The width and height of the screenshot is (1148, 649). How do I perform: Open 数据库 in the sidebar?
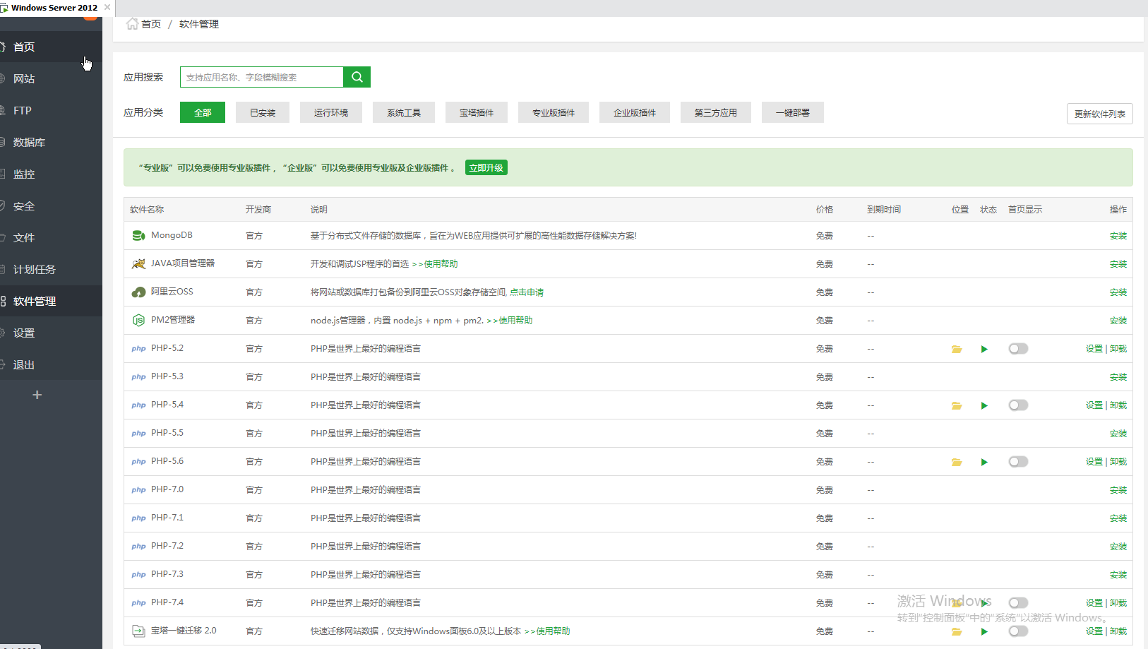(x=51, y=142)
